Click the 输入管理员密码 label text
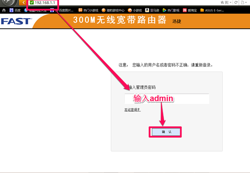Viewport: 250px width, 173px height. [x=142, y=87]
